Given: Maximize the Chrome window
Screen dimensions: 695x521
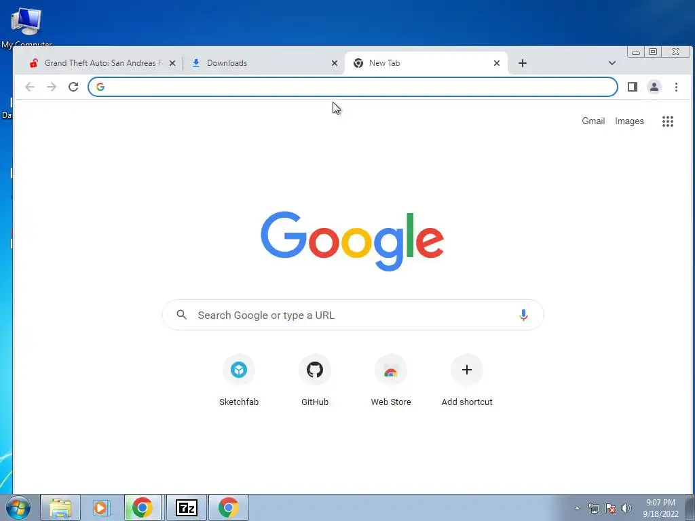Looking at the screenshot, I should (x=653, y=52).
